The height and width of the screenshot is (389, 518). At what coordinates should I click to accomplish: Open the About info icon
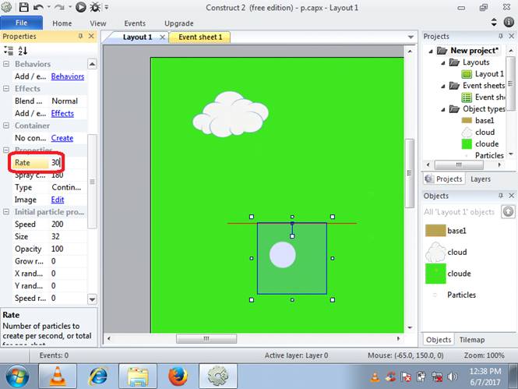pyautogui.click(x=509, y=22)
